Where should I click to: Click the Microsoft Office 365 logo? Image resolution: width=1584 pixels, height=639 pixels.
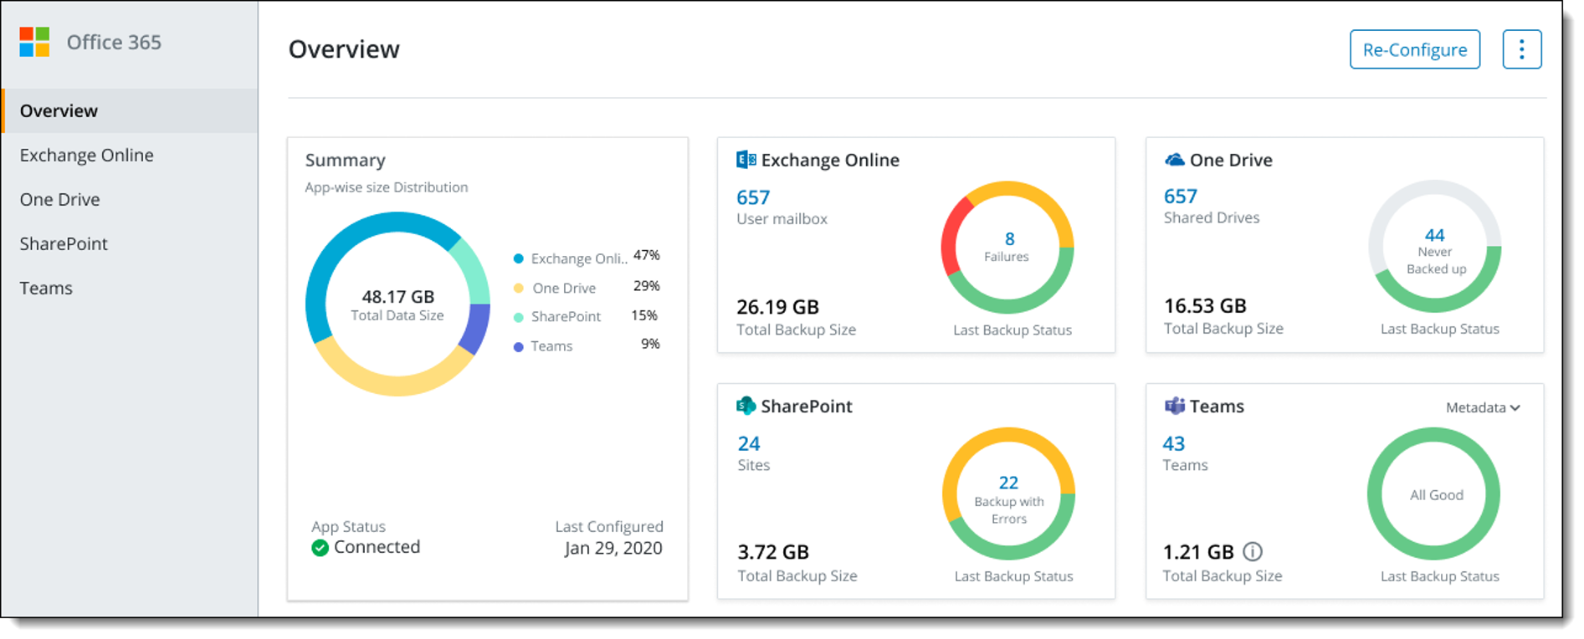pyautogui.click(x=34, y=42)
